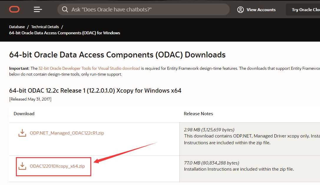
Task: Go to Technical Details breadcrumb
Action: click(x=45, y=27)
